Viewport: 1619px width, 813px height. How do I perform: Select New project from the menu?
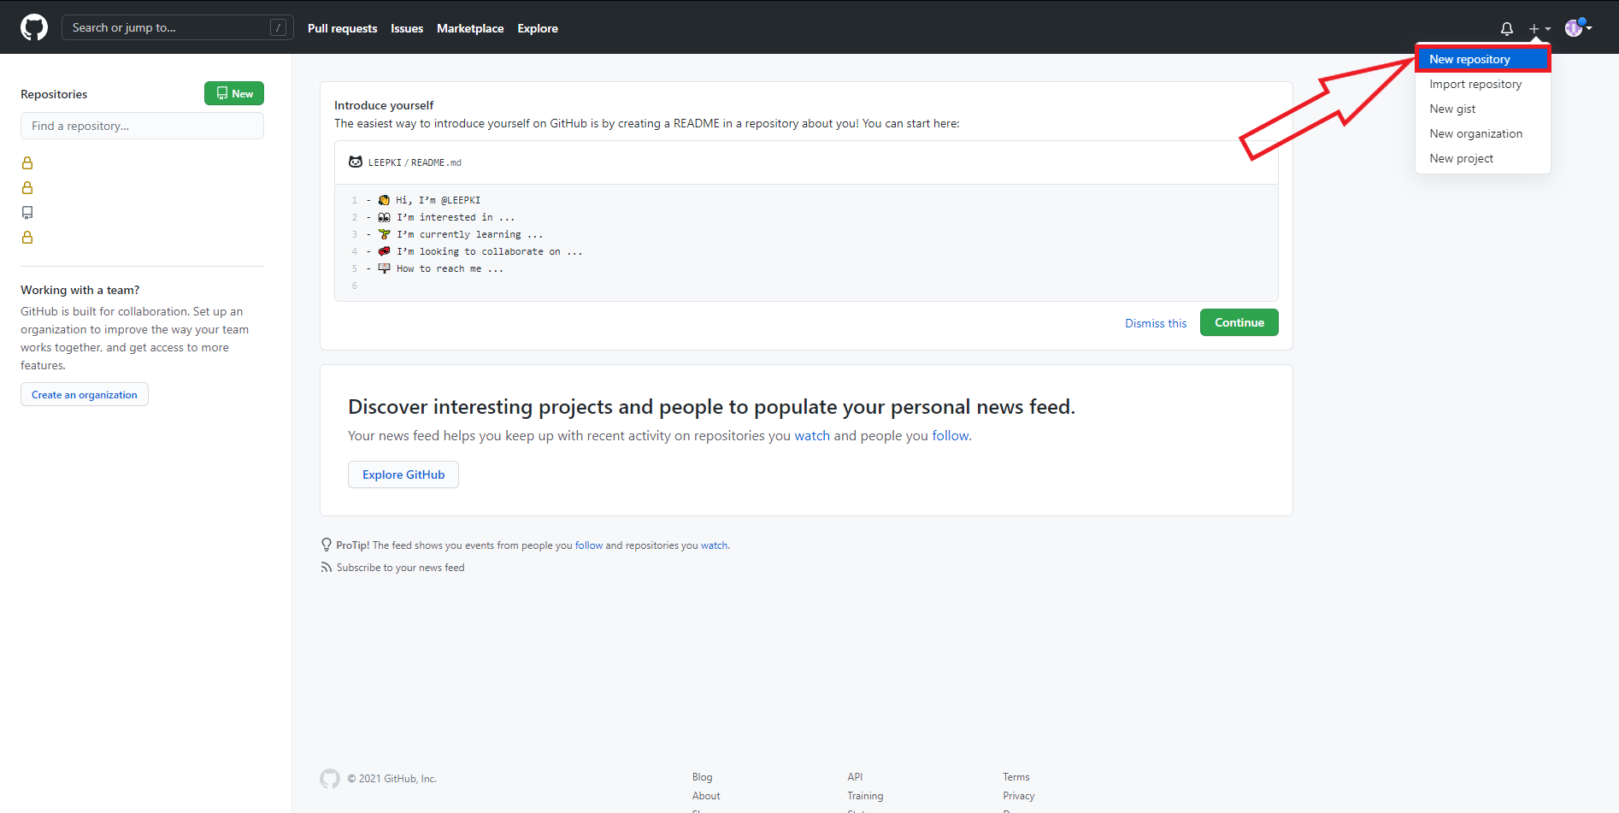pyautogui.click(x=1482, y=158)
